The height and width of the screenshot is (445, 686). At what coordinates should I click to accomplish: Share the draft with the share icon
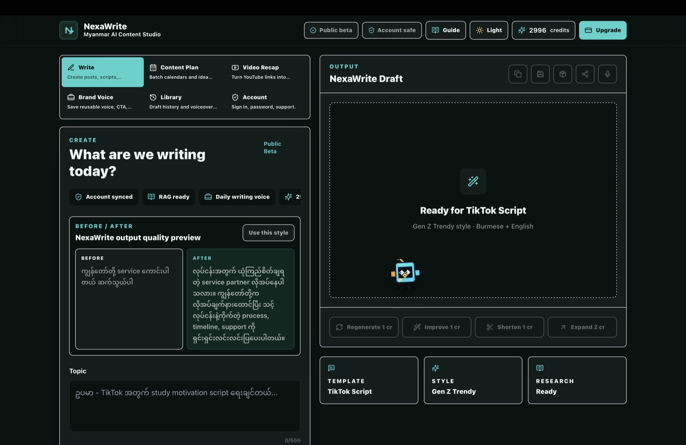585,74
